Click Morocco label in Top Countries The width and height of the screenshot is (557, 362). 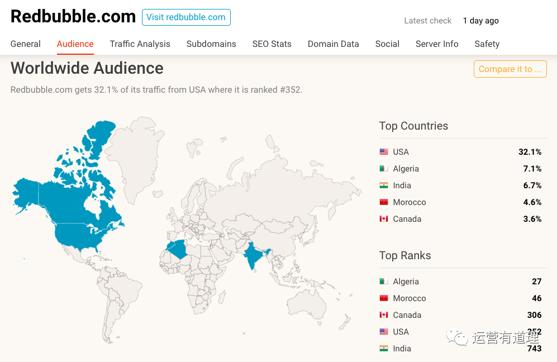[409, 202]
